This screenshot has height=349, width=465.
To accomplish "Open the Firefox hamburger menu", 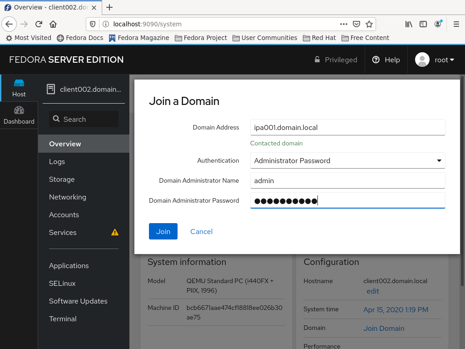I will (x=456, y=24).
